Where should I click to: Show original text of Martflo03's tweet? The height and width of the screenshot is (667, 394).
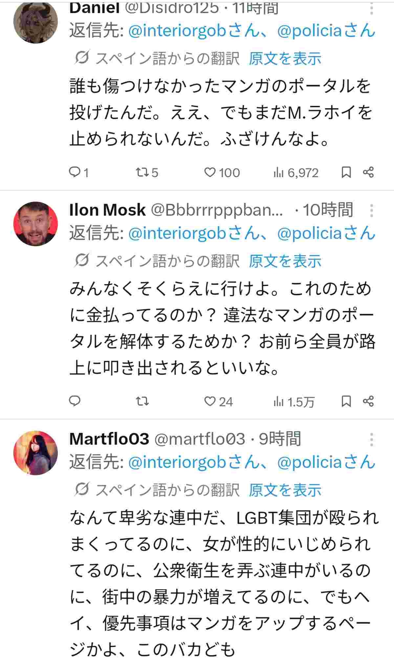[285, 490]
